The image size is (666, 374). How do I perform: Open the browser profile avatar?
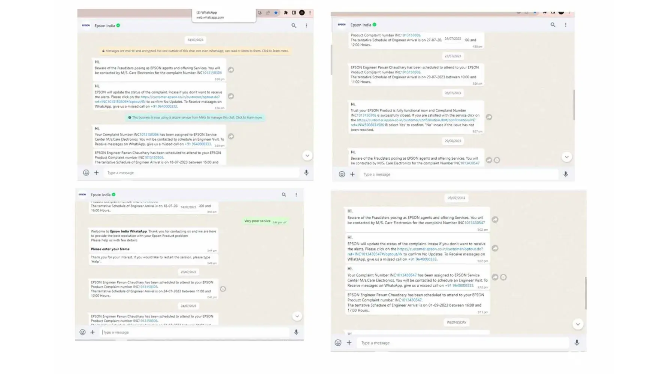click(x=302, y=13)
